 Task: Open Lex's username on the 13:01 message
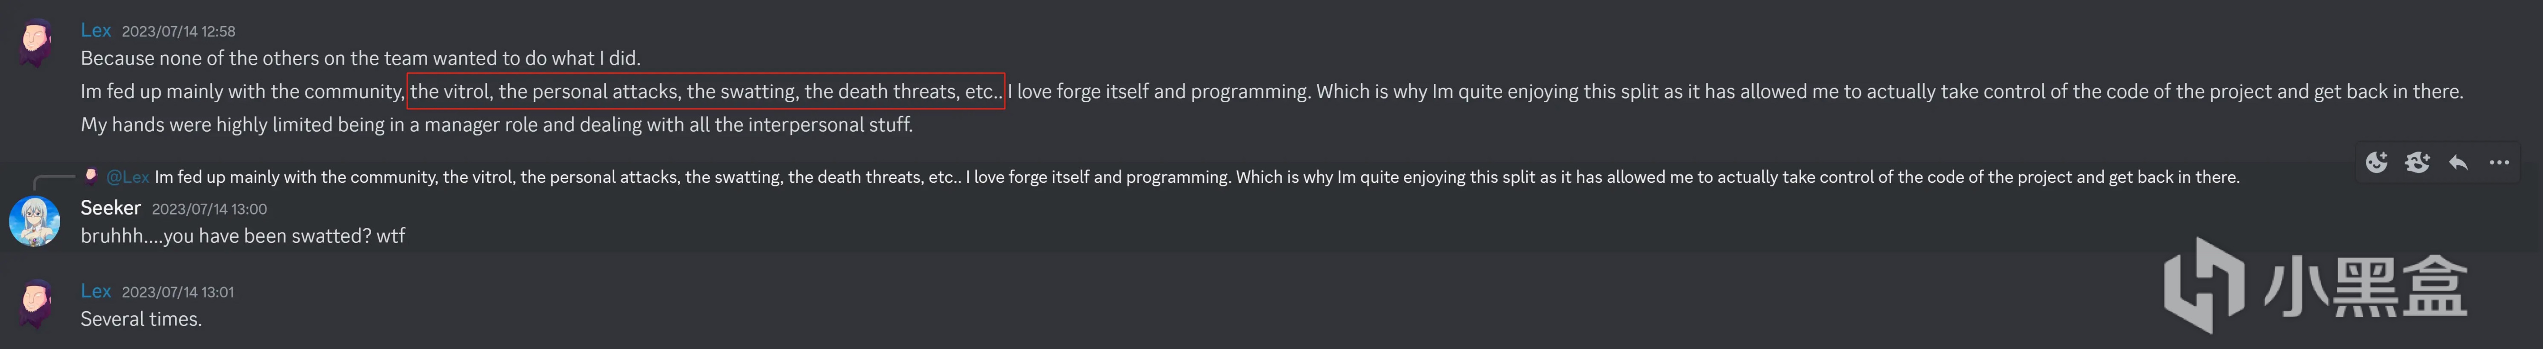click(96, 291)
